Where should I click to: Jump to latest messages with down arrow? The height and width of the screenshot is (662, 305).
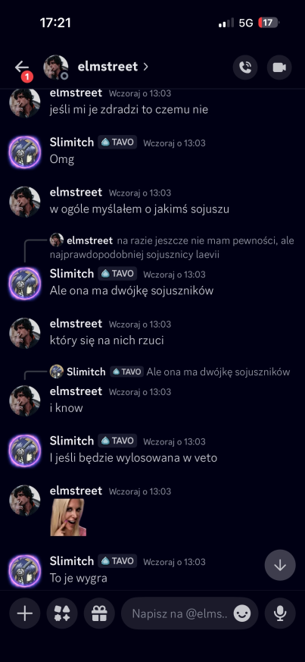280,566
